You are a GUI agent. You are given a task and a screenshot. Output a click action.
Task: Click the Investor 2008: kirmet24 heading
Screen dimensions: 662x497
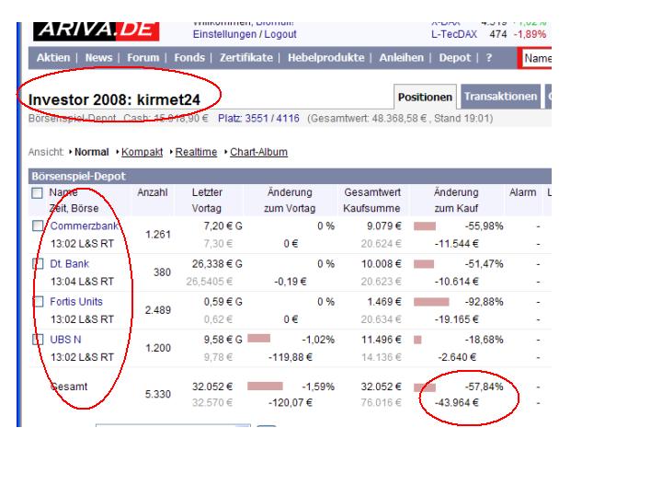[x=114, y=100]
